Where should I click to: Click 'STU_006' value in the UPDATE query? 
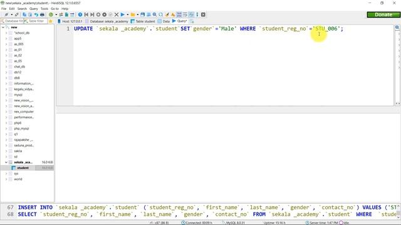click(x=326, y=29)
